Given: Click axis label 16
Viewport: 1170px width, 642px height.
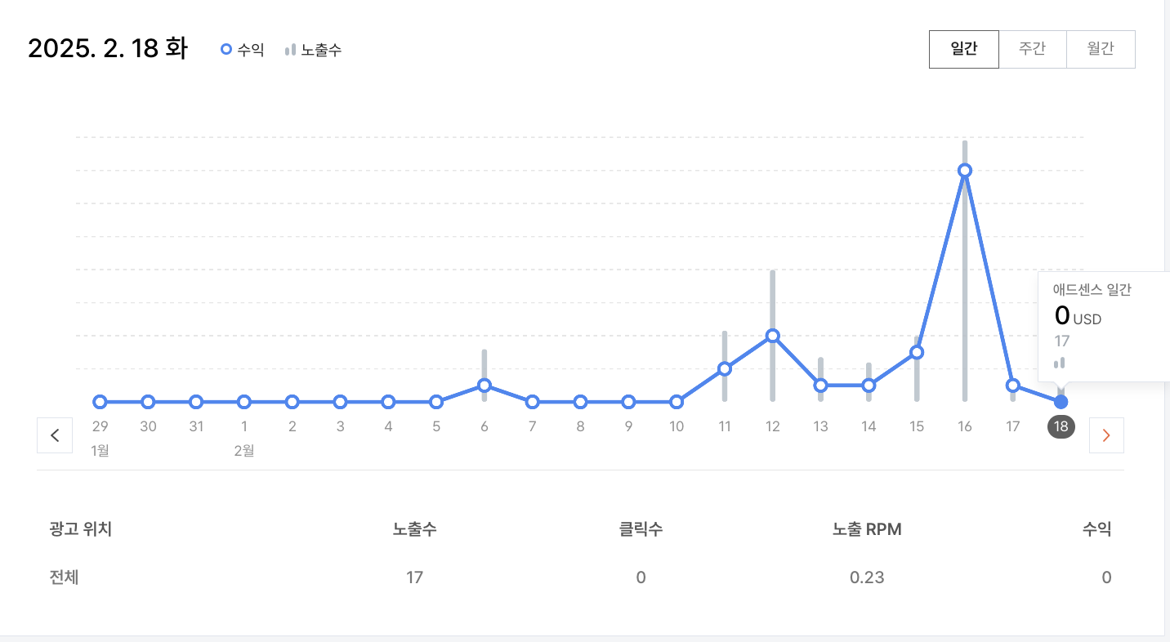Looking at the screenshot, I should 965,426.
